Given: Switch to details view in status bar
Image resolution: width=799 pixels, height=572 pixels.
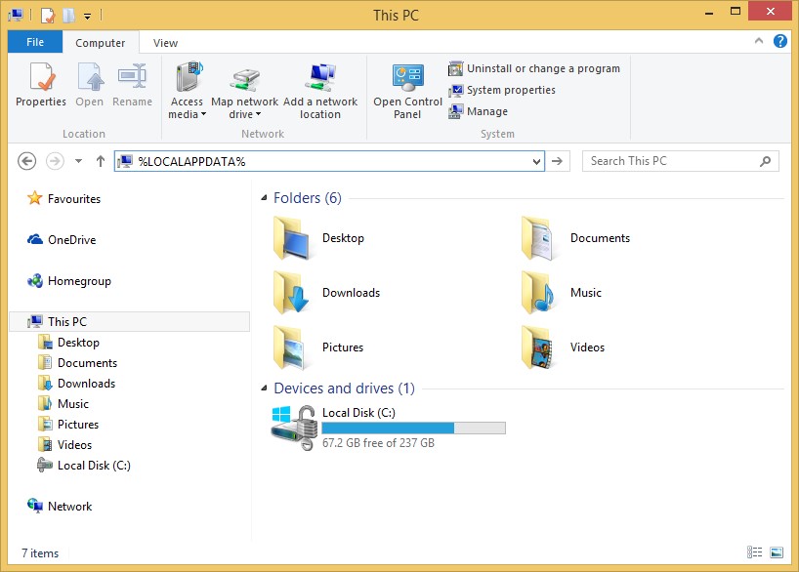Looking at the screenshot, I should point(755,552).
